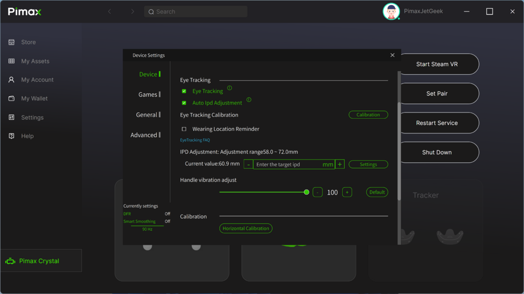Image resolution: width=524 pixels, height=294 pixels.
Task: Reset vibration with Default button
Action: pos(377,192)
